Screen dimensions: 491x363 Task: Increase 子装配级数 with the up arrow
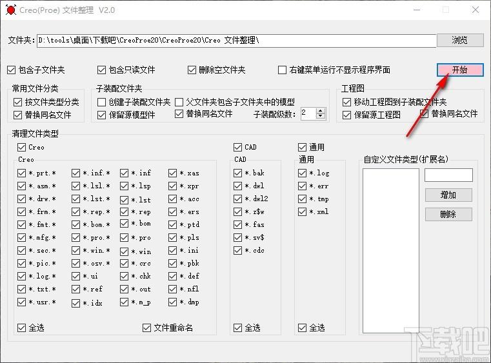(x=320, y=111)
